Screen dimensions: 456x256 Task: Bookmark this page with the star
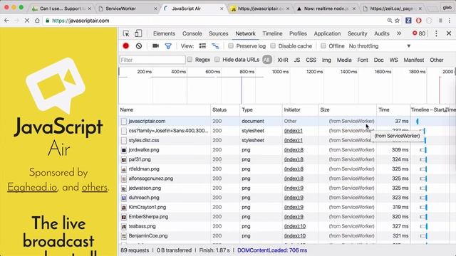[398, 21]
